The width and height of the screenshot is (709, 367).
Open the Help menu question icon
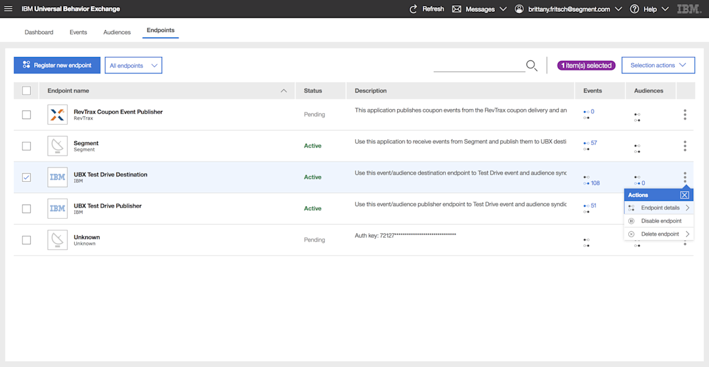pos(634,9)
